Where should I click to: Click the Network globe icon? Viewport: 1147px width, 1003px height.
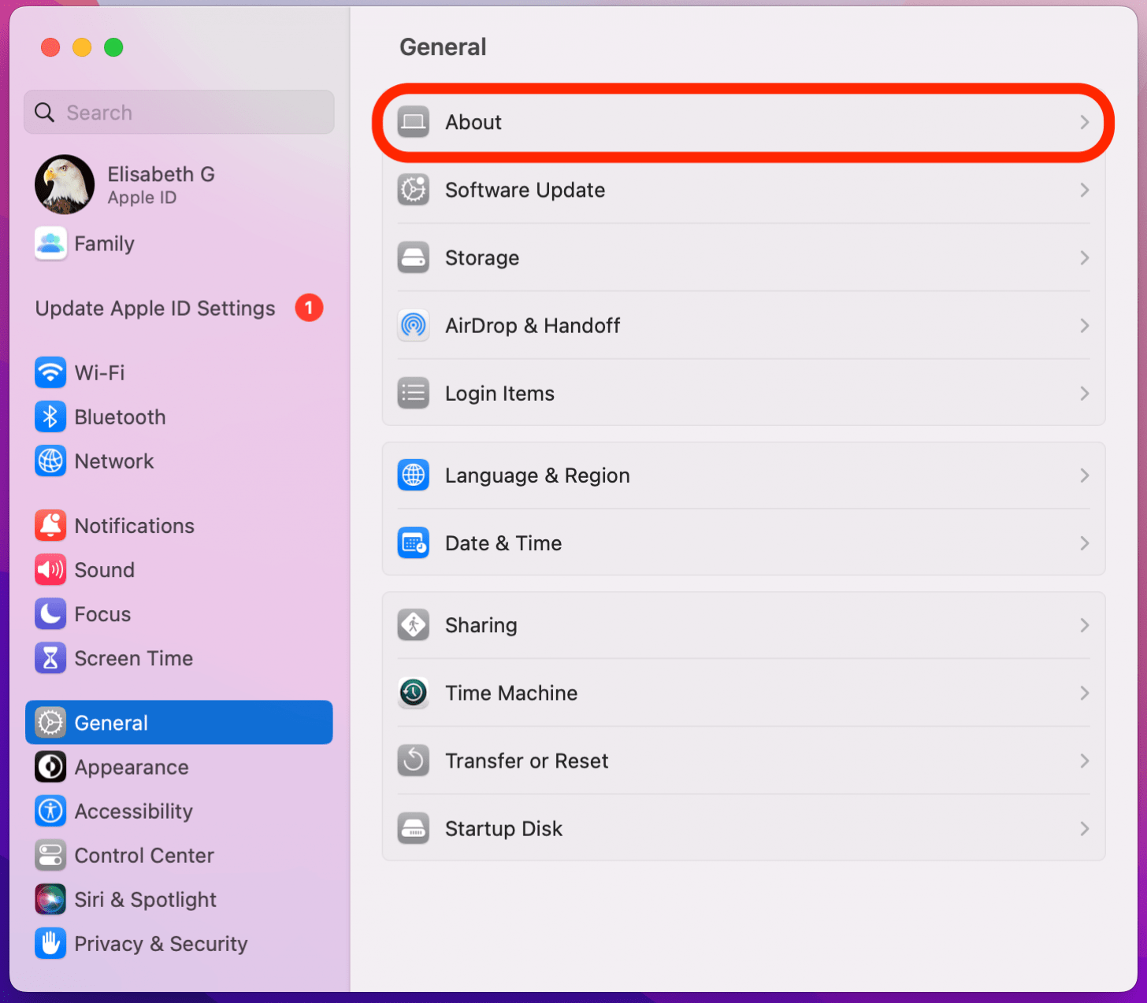tap(50, 461)
